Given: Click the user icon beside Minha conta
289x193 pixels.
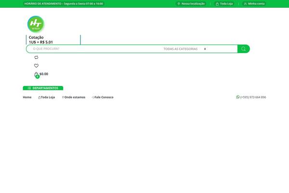Looking at the screenshot, I should [245, 4].
